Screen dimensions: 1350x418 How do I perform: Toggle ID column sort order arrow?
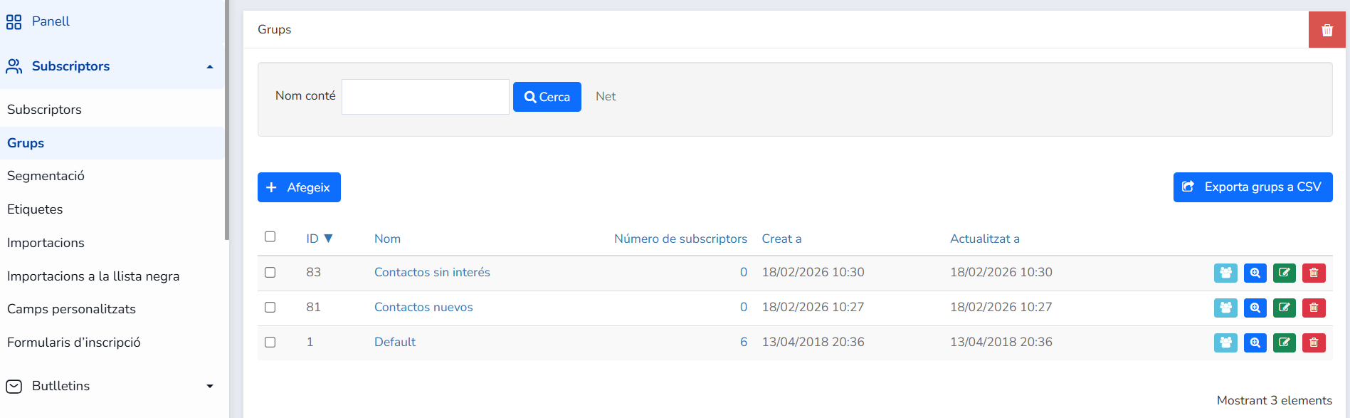(328, 239)
